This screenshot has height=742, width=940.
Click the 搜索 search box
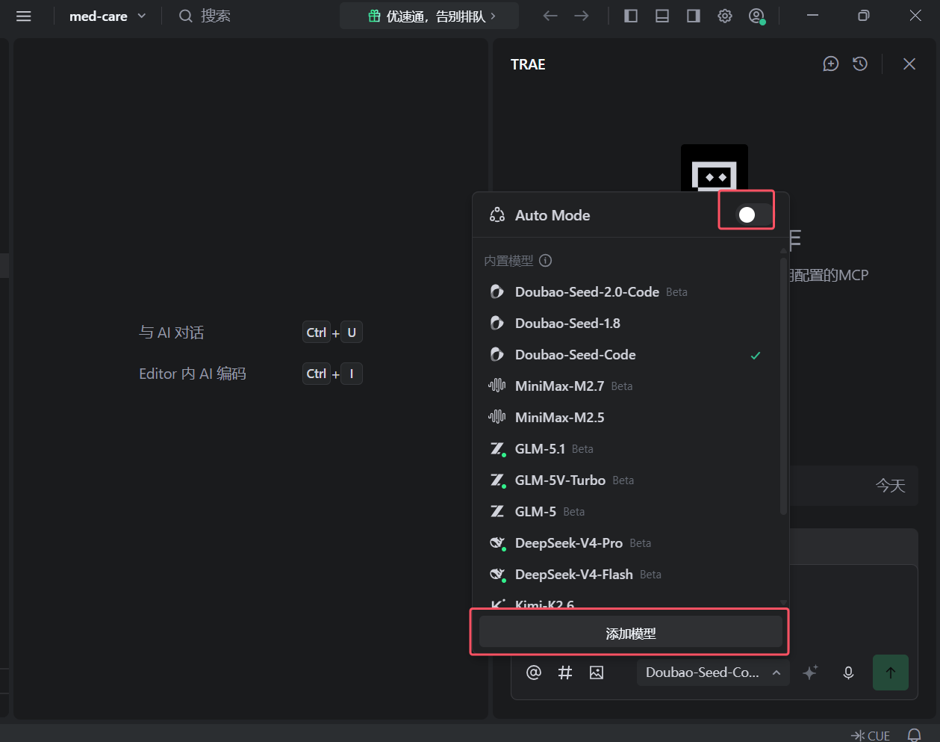(x=205, y=16)
